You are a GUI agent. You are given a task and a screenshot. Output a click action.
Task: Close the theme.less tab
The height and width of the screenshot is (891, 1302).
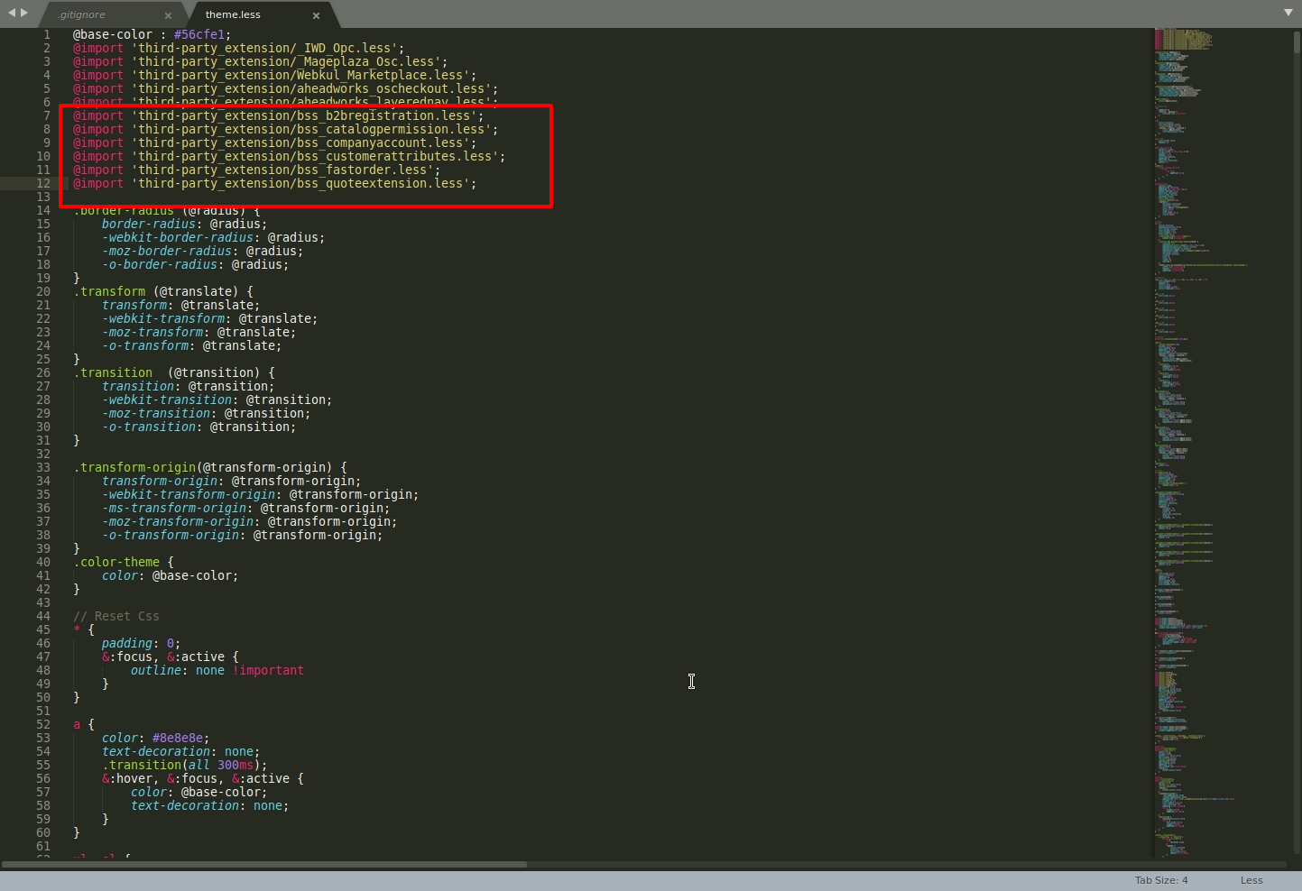[x=316, y=15]
